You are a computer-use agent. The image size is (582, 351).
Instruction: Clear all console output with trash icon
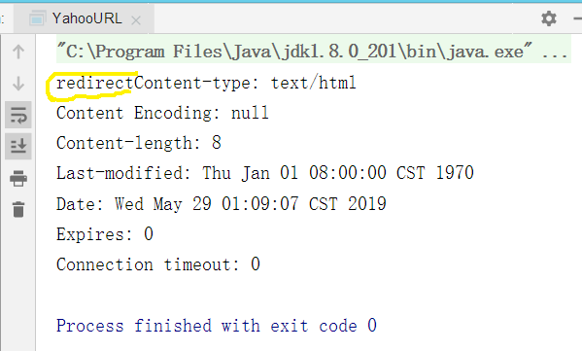coord(18,209)
